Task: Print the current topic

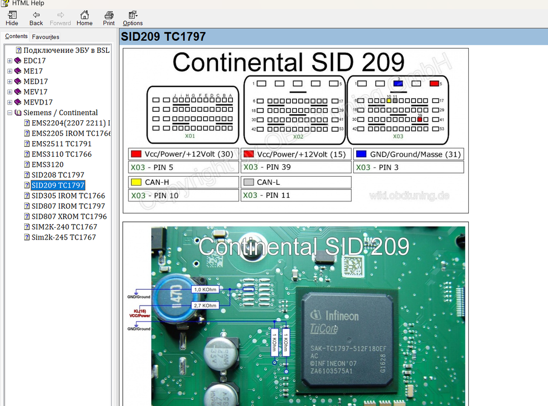Action: 109,18
